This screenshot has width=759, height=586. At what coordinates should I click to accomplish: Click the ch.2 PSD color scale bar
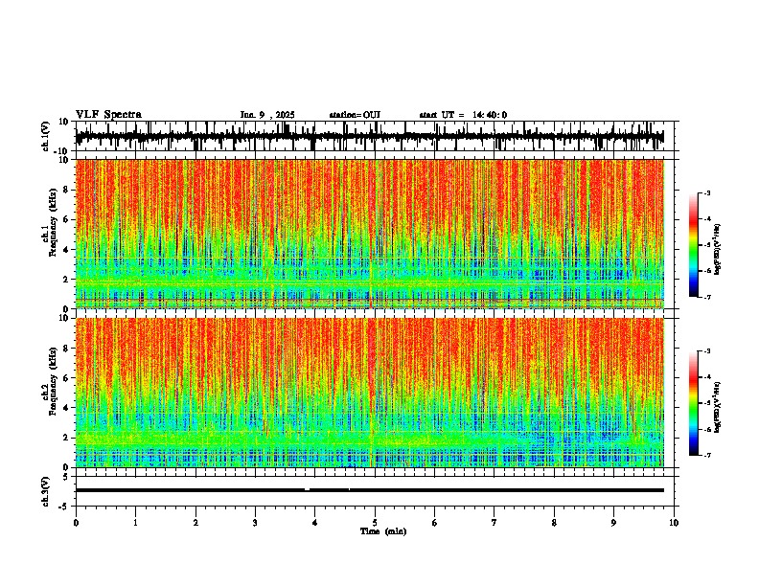(x=694, y=403)
